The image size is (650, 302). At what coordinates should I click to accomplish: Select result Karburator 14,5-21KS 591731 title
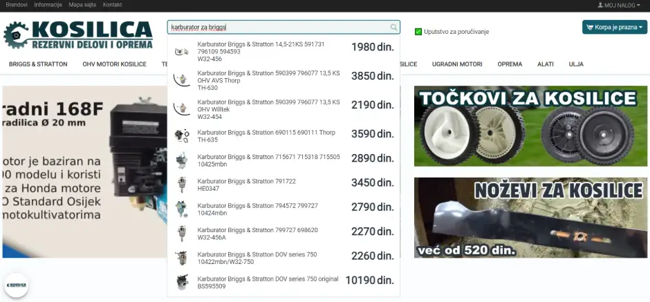(261, 48)
